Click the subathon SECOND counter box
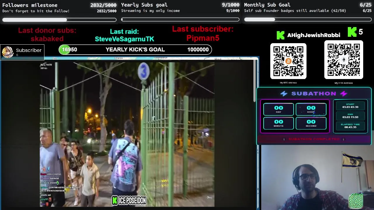The image size is (374, 210). pos(311,123)
